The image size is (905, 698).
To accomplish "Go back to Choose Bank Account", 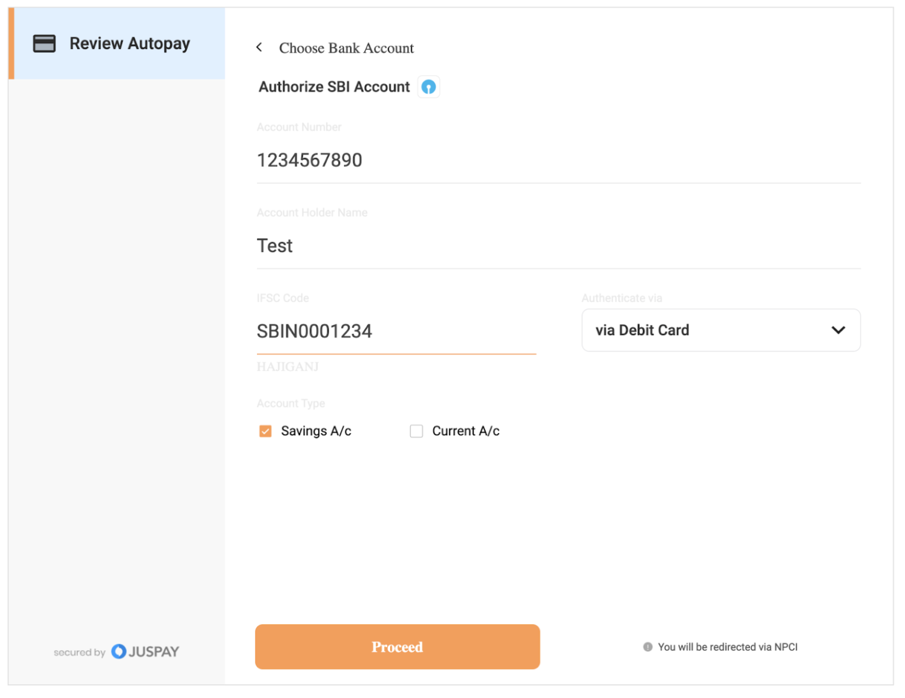I will [x=346, y=48].
